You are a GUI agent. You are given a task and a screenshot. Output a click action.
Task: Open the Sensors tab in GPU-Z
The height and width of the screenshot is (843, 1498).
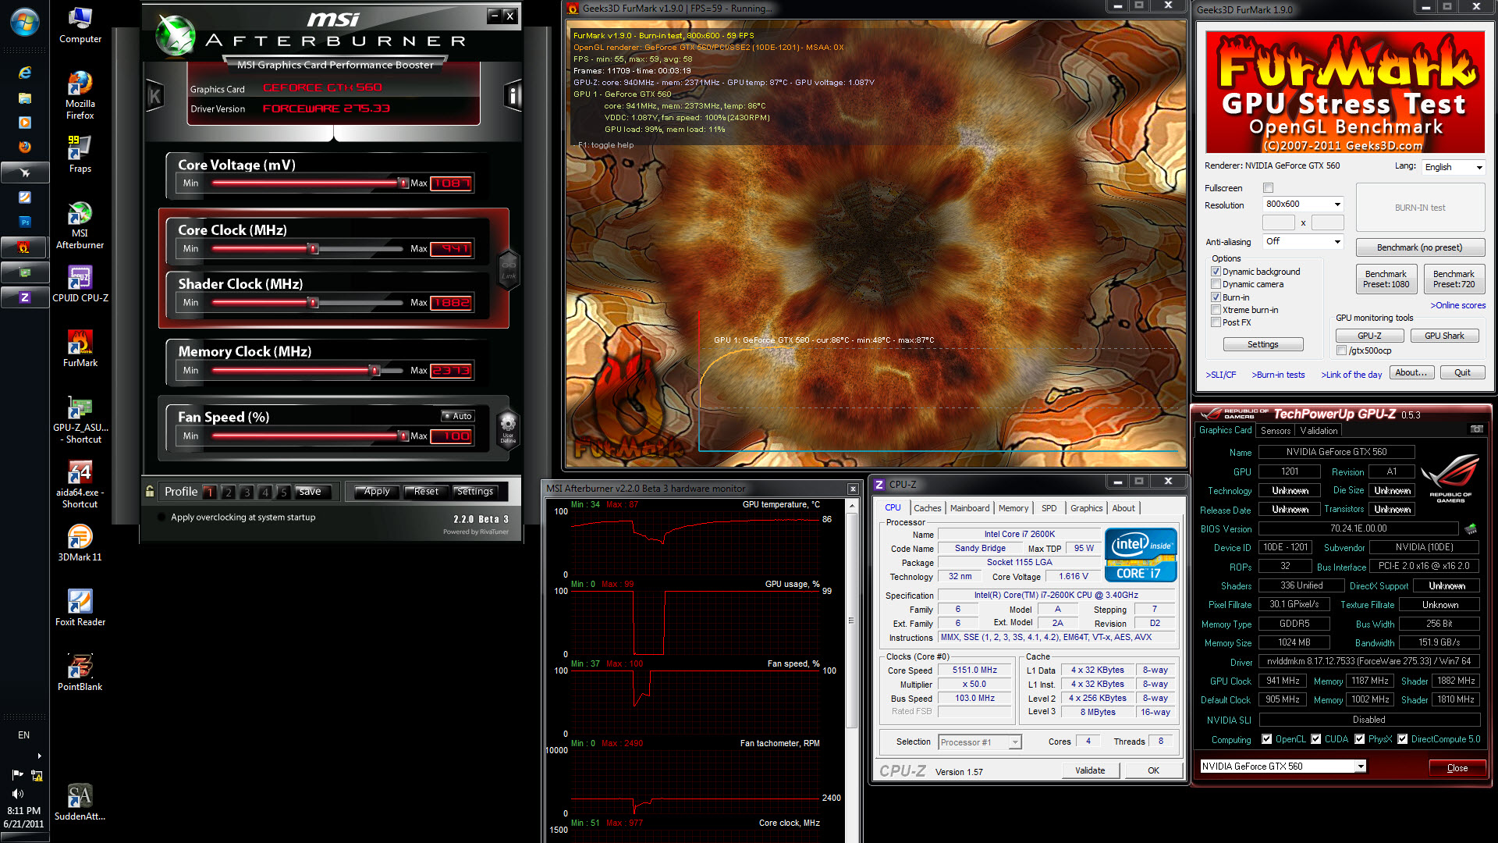(x=1275, y=431)
